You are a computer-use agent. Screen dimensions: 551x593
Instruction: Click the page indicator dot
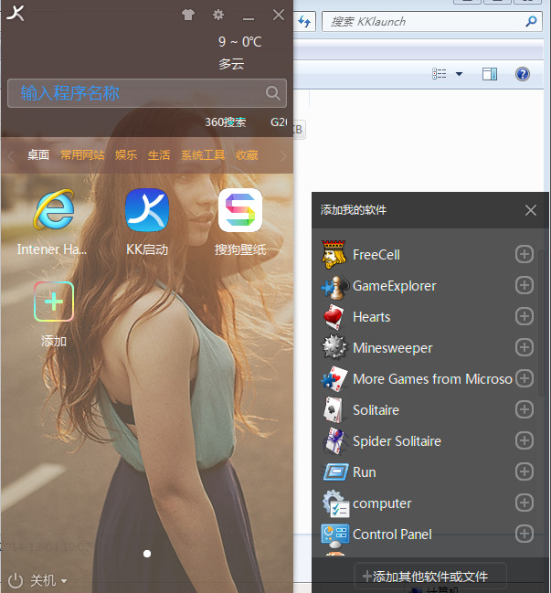[x=147, y=554]
